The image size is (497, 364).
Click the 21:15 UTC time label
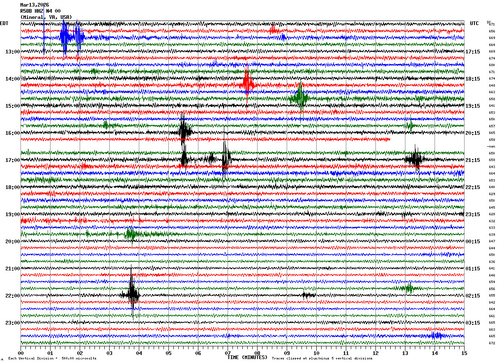(x=473, y=160)
